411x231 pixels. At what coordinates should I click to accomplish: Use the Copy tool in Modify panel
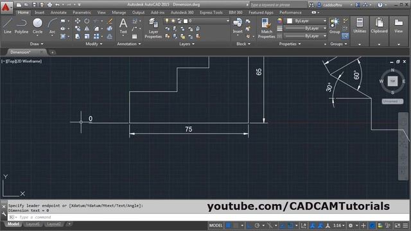click(78, 28)
